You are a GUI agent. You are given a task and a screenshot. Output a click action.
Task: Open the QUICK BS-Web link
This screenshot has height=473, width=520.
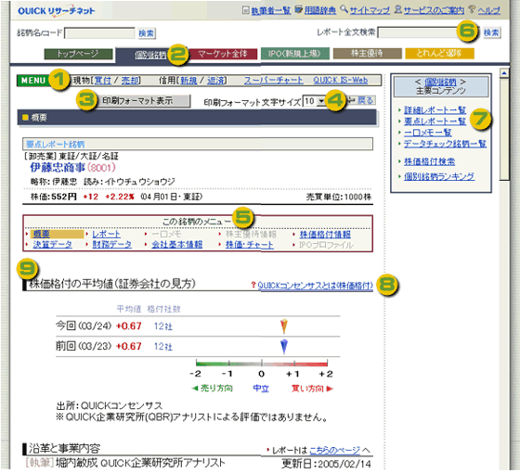tap(341, 80)
